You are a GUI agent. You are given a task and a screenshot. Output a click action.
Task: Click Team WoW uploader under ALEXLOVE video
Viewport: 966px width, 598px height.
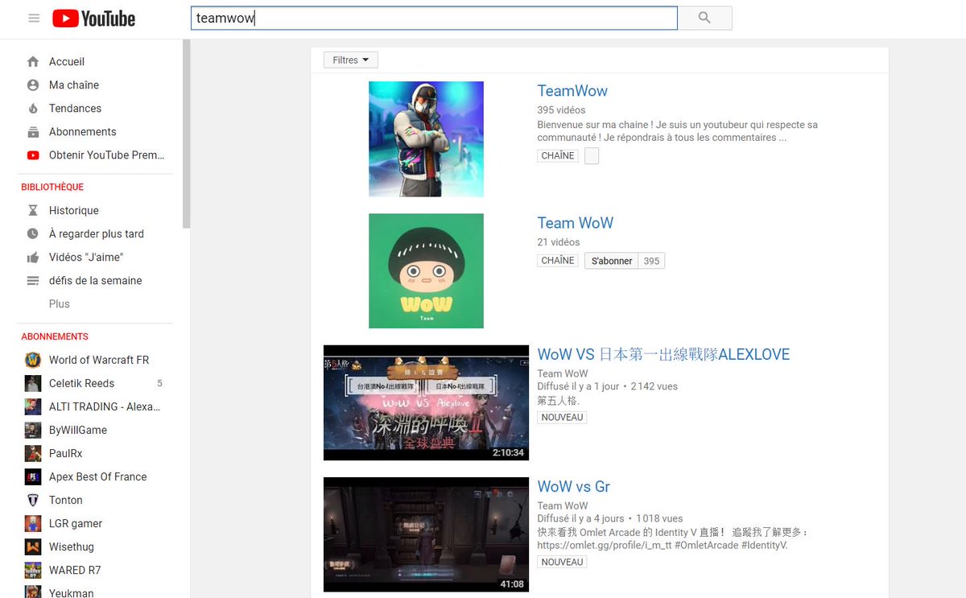pos(563,373)
